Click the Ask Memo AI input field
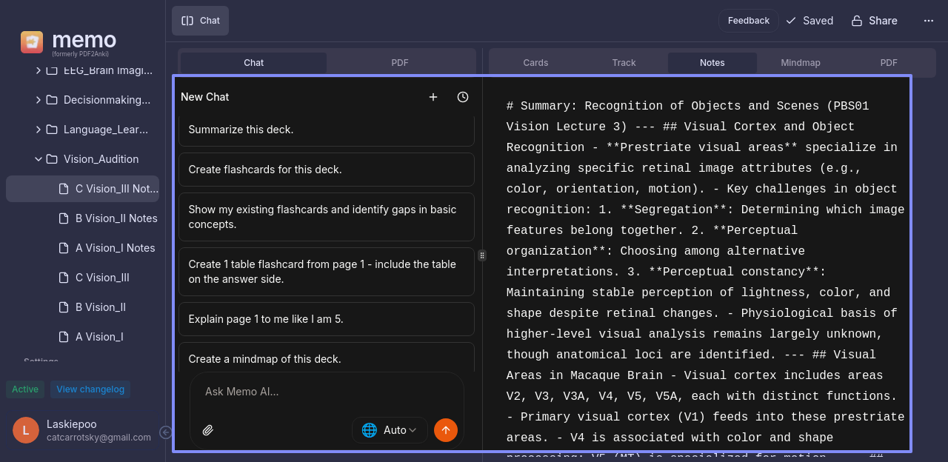This screenshot has width=948, height=462. pos(326,392)
